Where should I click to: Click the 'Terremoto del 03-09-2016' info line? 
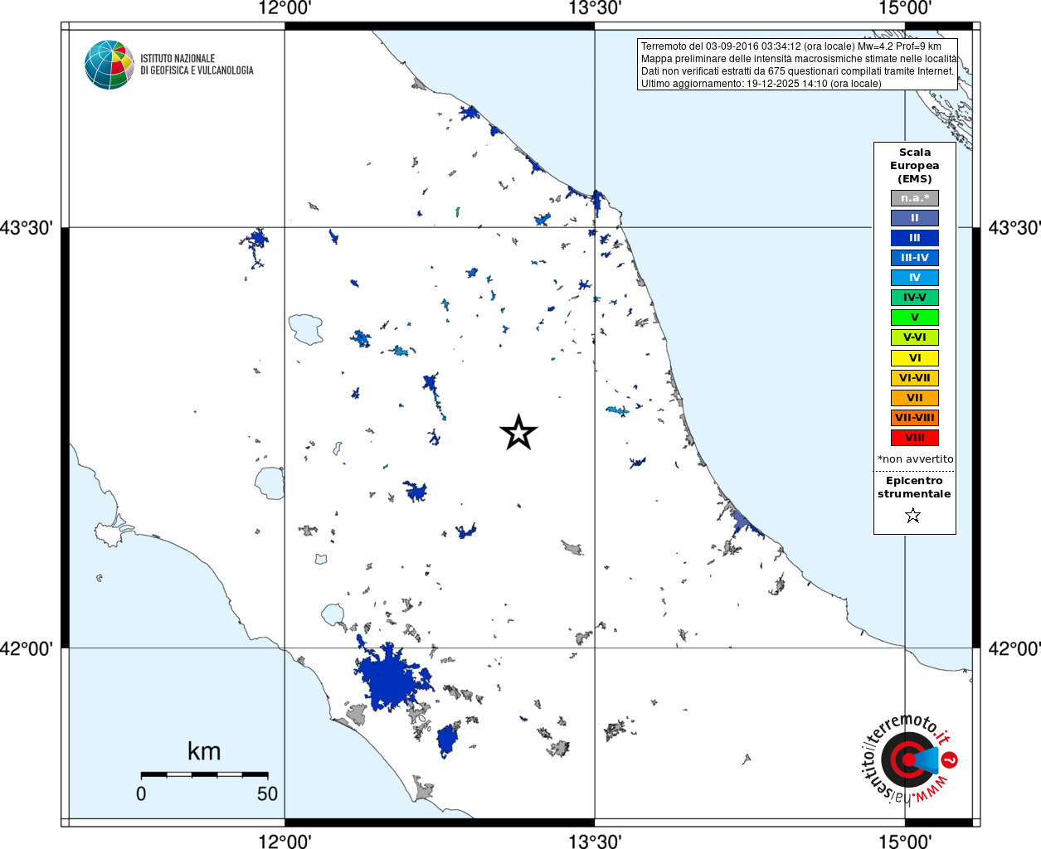(x=790, y=46)
